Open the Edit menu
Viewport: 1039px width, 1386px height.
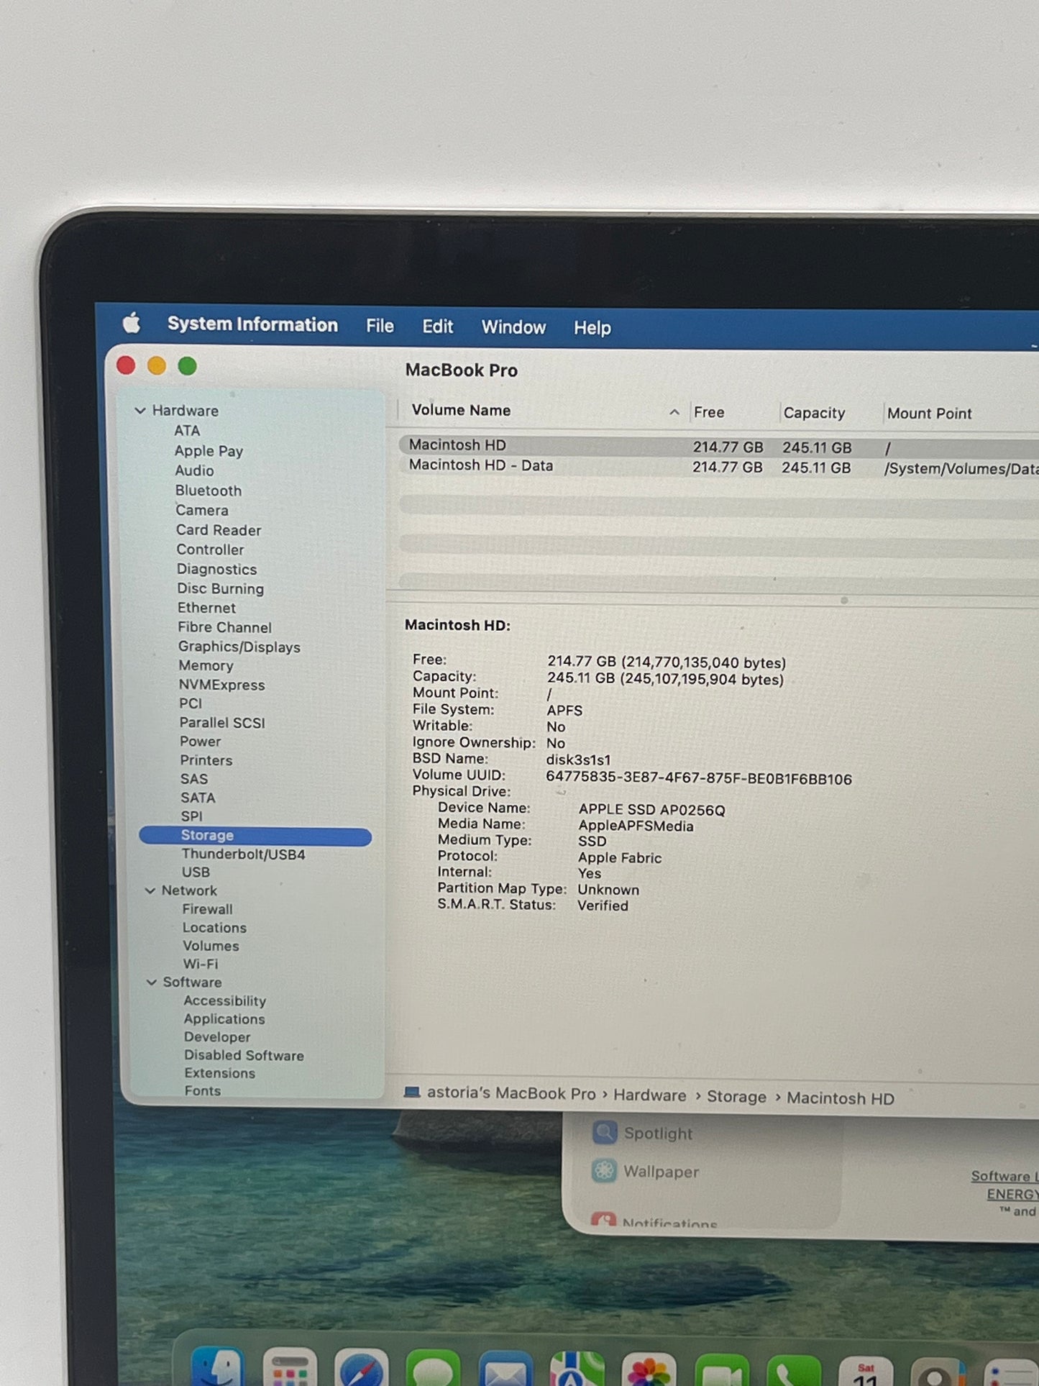(437, 327)
